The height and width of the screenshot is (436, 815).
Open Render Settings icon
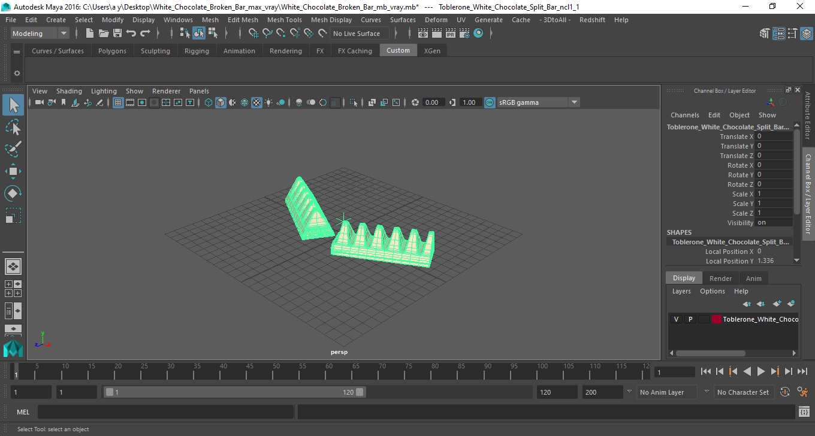[x=465, y=34]
